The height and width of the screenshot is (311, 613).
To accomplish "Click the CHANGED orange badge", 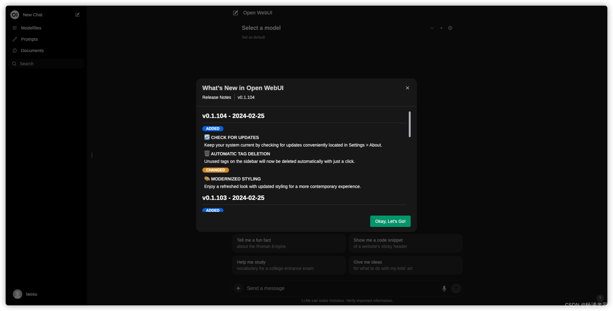I will pyautogui.click(x=216, y=170).
